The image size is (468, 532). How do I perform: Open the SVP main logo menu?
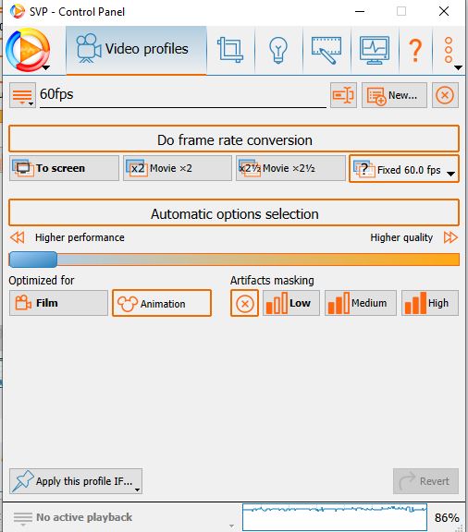pyautogui.click(x=28, y=50)
